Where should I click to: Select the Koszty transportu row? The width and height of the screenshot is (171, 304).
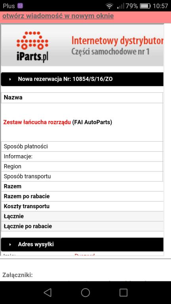point(82,207)
